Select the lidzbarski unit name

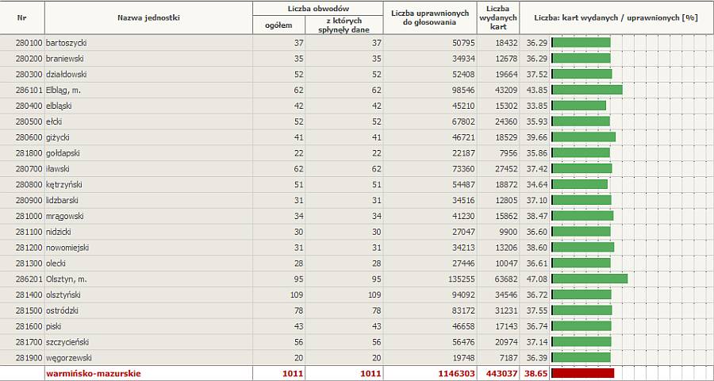tap(62, 200)
